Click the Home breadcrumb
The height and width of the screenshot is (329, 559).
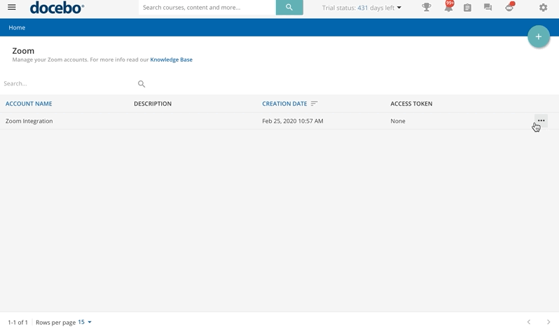click(17, 27)
